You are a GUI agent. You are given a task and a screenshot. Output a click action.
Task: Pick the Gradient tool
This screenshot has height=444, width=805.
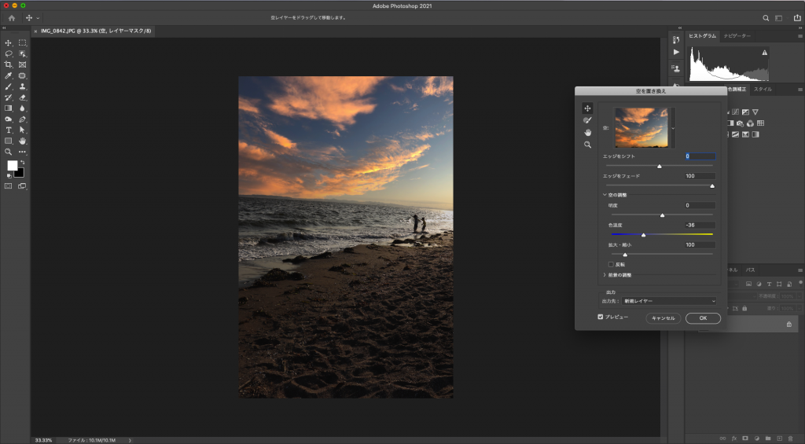click(9, 108)
